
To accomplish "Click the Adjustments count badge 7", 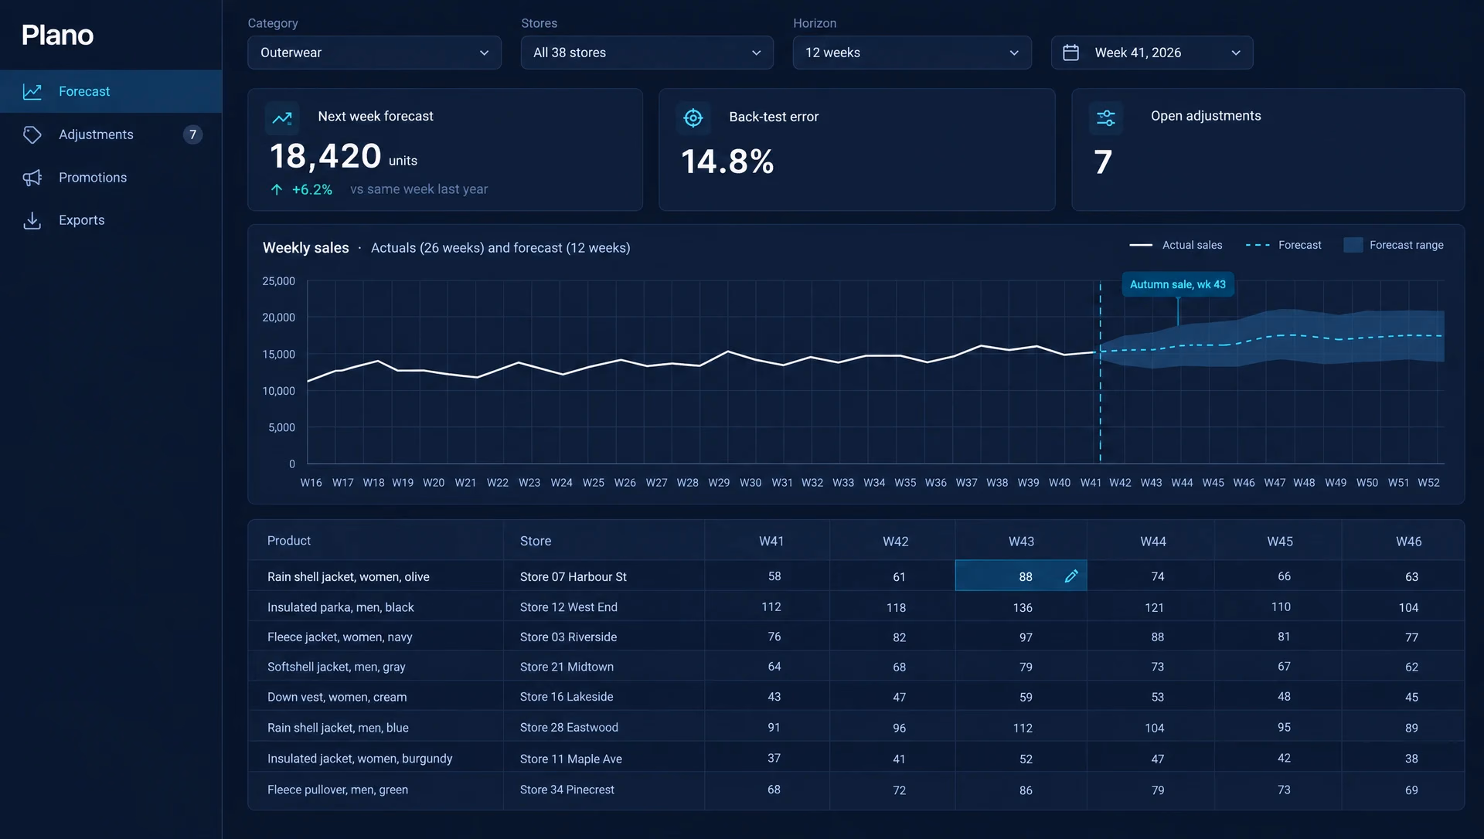I will 192,134.
